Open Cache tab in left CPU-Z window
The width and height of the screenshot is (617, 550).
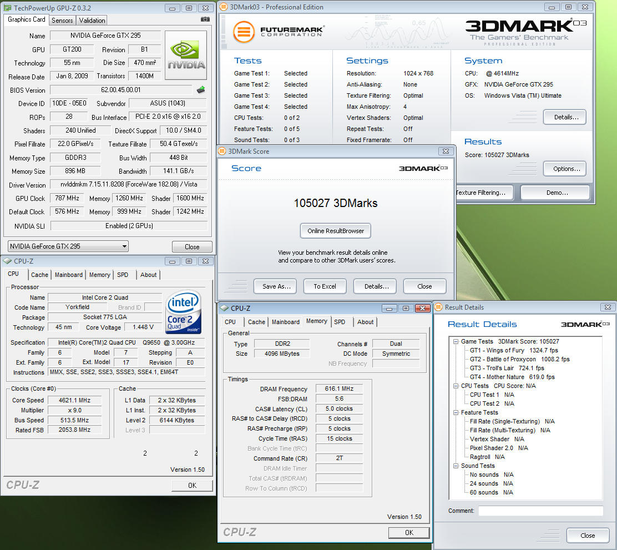[x=40, y=275]
